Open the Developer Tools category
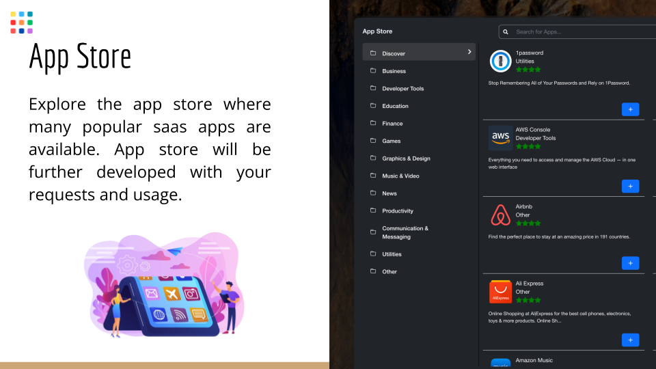Screen dimensions: 656x369 (x=403, y=89)
